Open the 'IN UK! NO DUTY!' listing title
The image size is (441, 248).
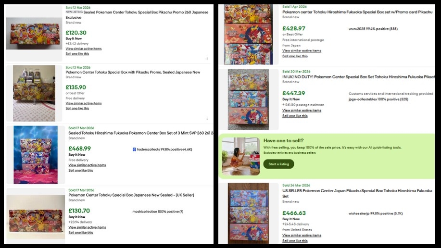(359, 77)
